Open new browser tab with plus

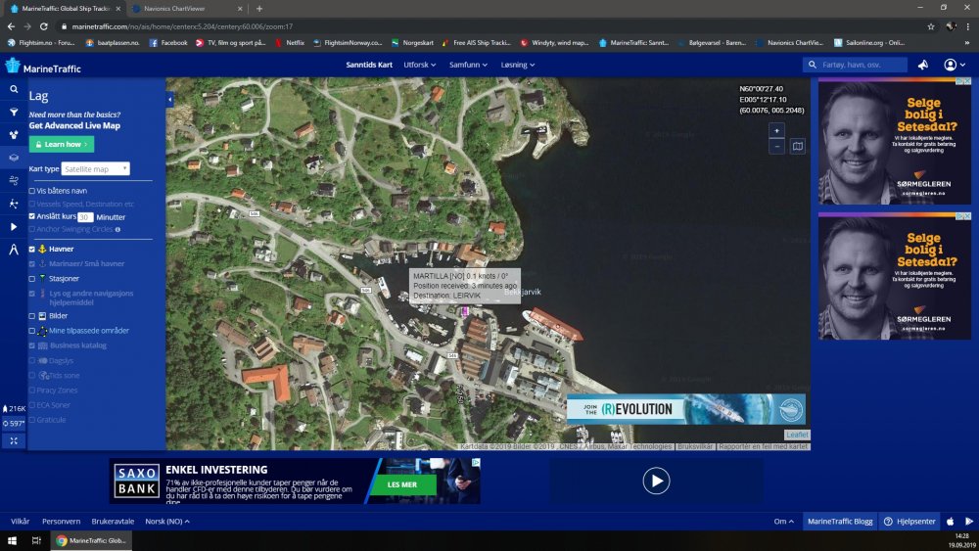coord(259,9)
